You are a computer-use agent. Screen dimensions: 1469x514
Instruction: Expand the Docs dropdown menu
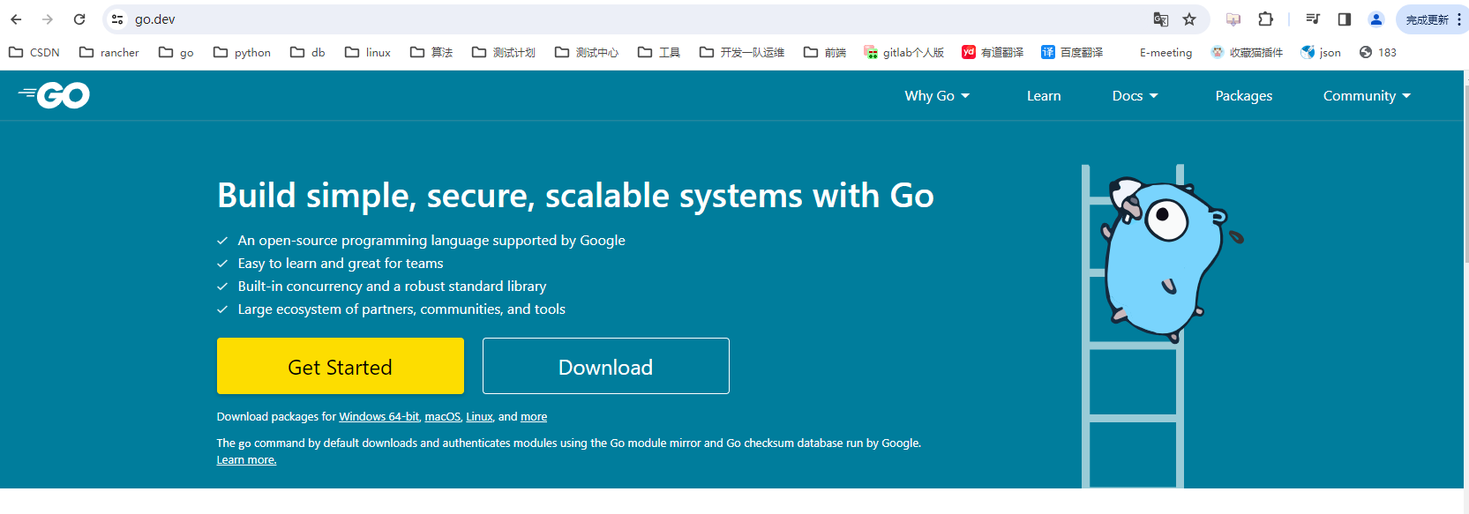[1135, 96]
